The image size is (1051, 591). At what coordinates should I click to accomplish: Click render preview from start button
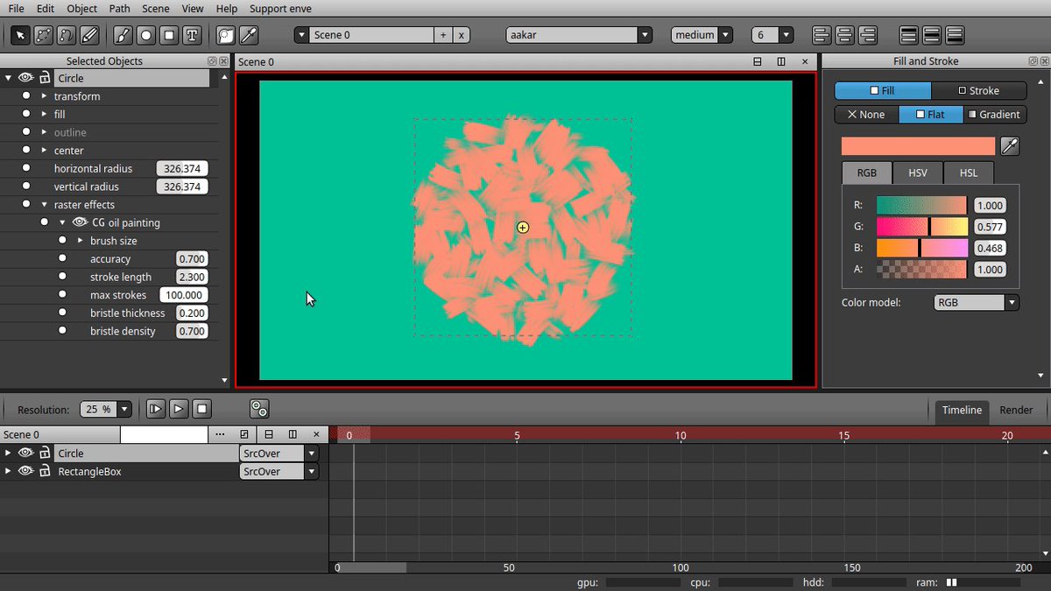click(x=155, y=409)
